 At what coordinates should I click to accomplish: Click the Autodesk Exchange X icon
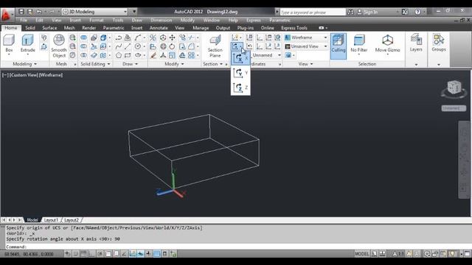tap(405, 12)
